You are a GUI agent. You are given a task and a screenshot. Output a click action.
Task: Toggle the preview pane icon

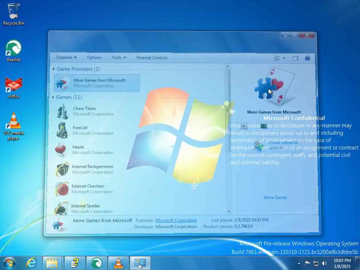click(x=295, y=58)
